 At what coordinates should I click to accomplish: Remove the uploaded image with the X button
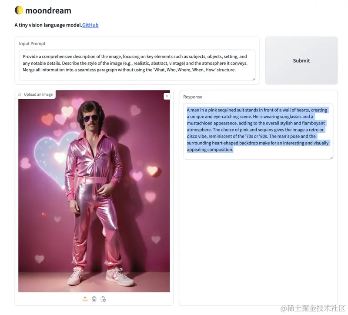tap(167, 96)
